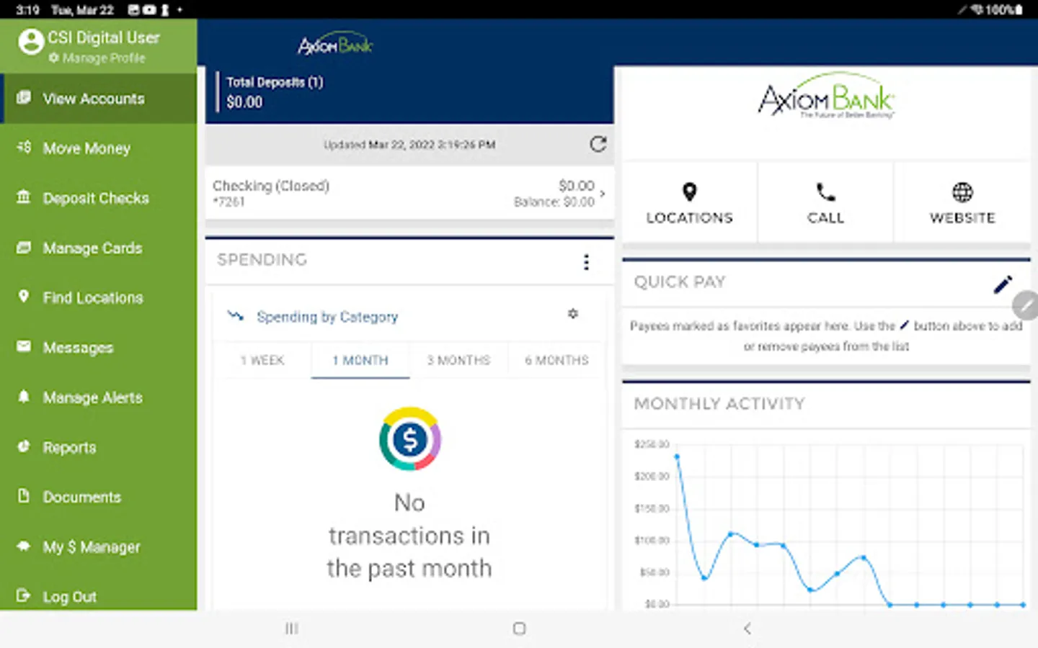Click the SPENDING heading

click(262, 260)
